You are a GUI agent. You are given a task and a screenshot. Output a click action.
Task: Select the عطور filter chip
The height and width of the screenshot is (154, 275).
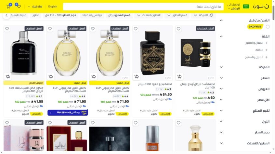click(35, 15)
